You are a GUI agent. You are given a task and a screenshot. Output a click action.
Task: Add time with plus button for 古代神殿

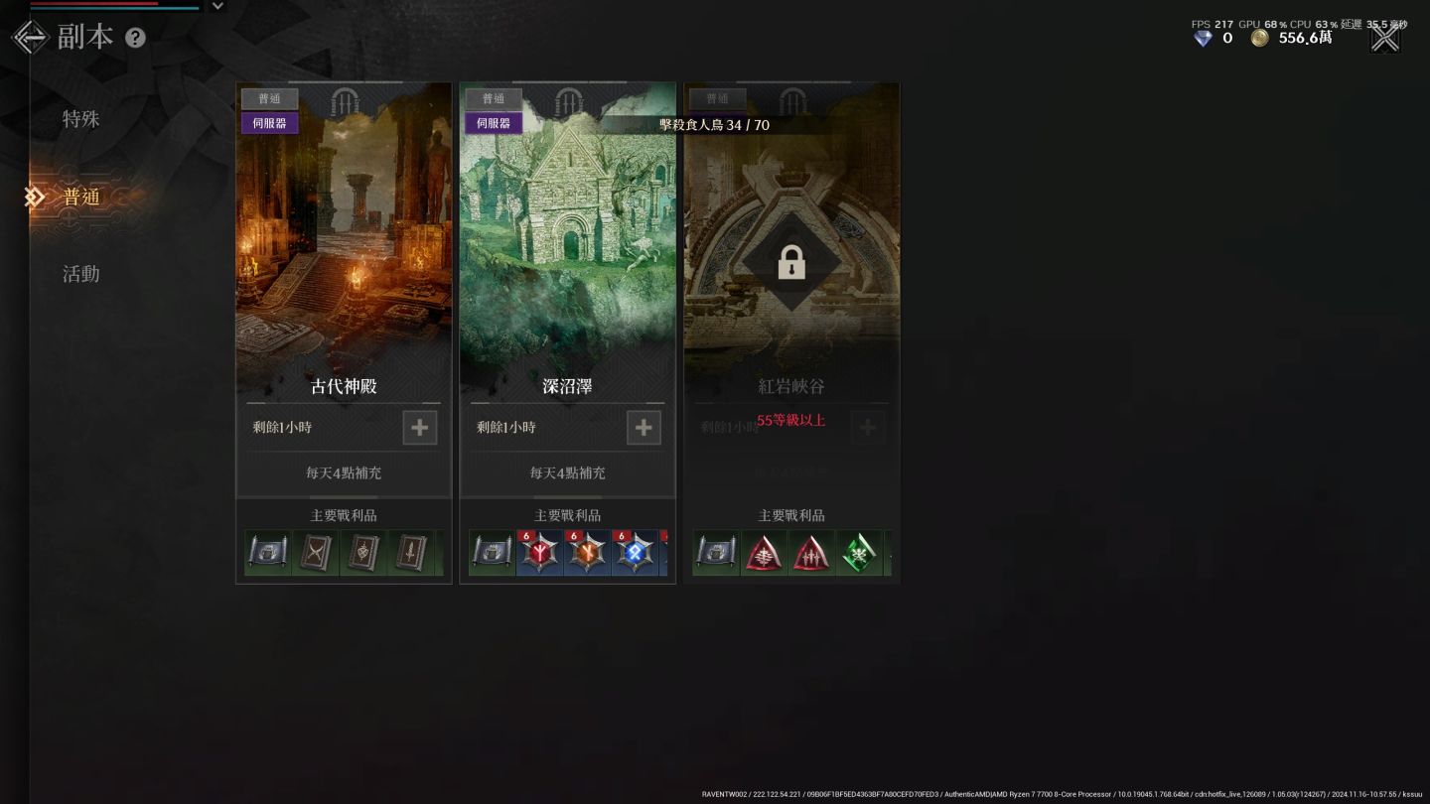(x=419, y=427)
